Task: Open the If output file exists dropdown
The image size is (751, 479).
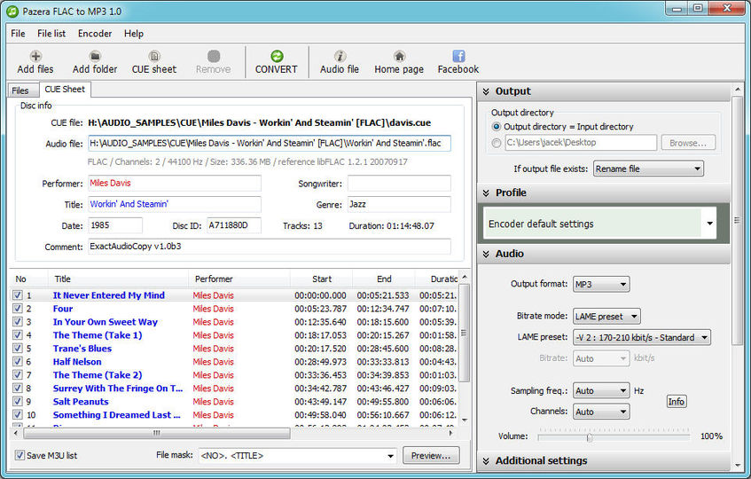Action: tap(648, 169)
